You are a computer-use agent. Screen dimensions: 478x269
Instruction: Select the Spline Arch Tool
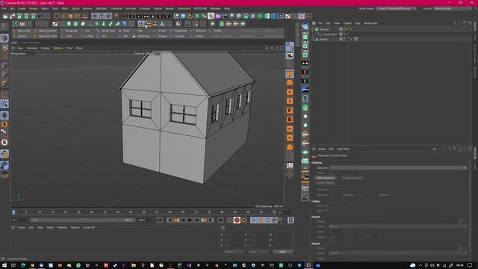pos(45,37)
